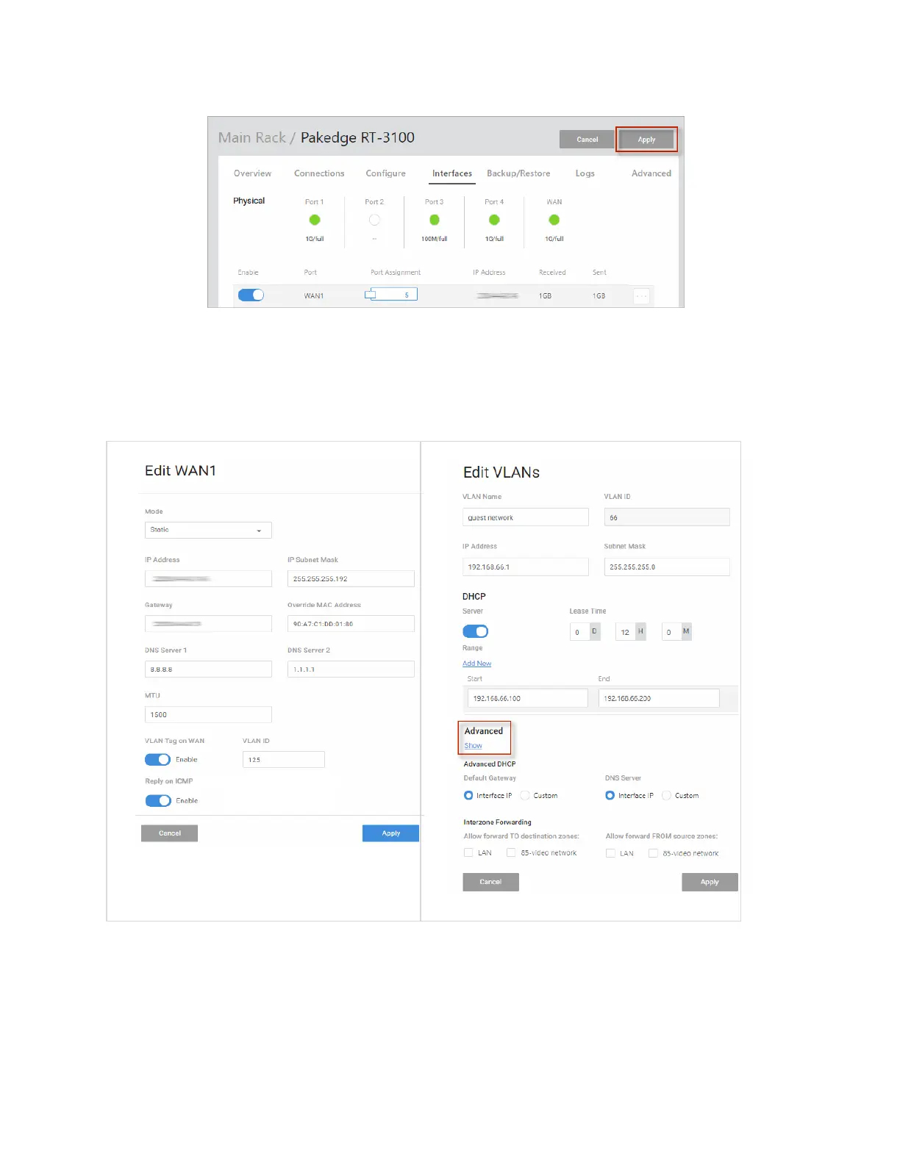Click the MTU field showing 1500
The width and height of the screenshot is (900, 1164).
(x=208, y=714)
